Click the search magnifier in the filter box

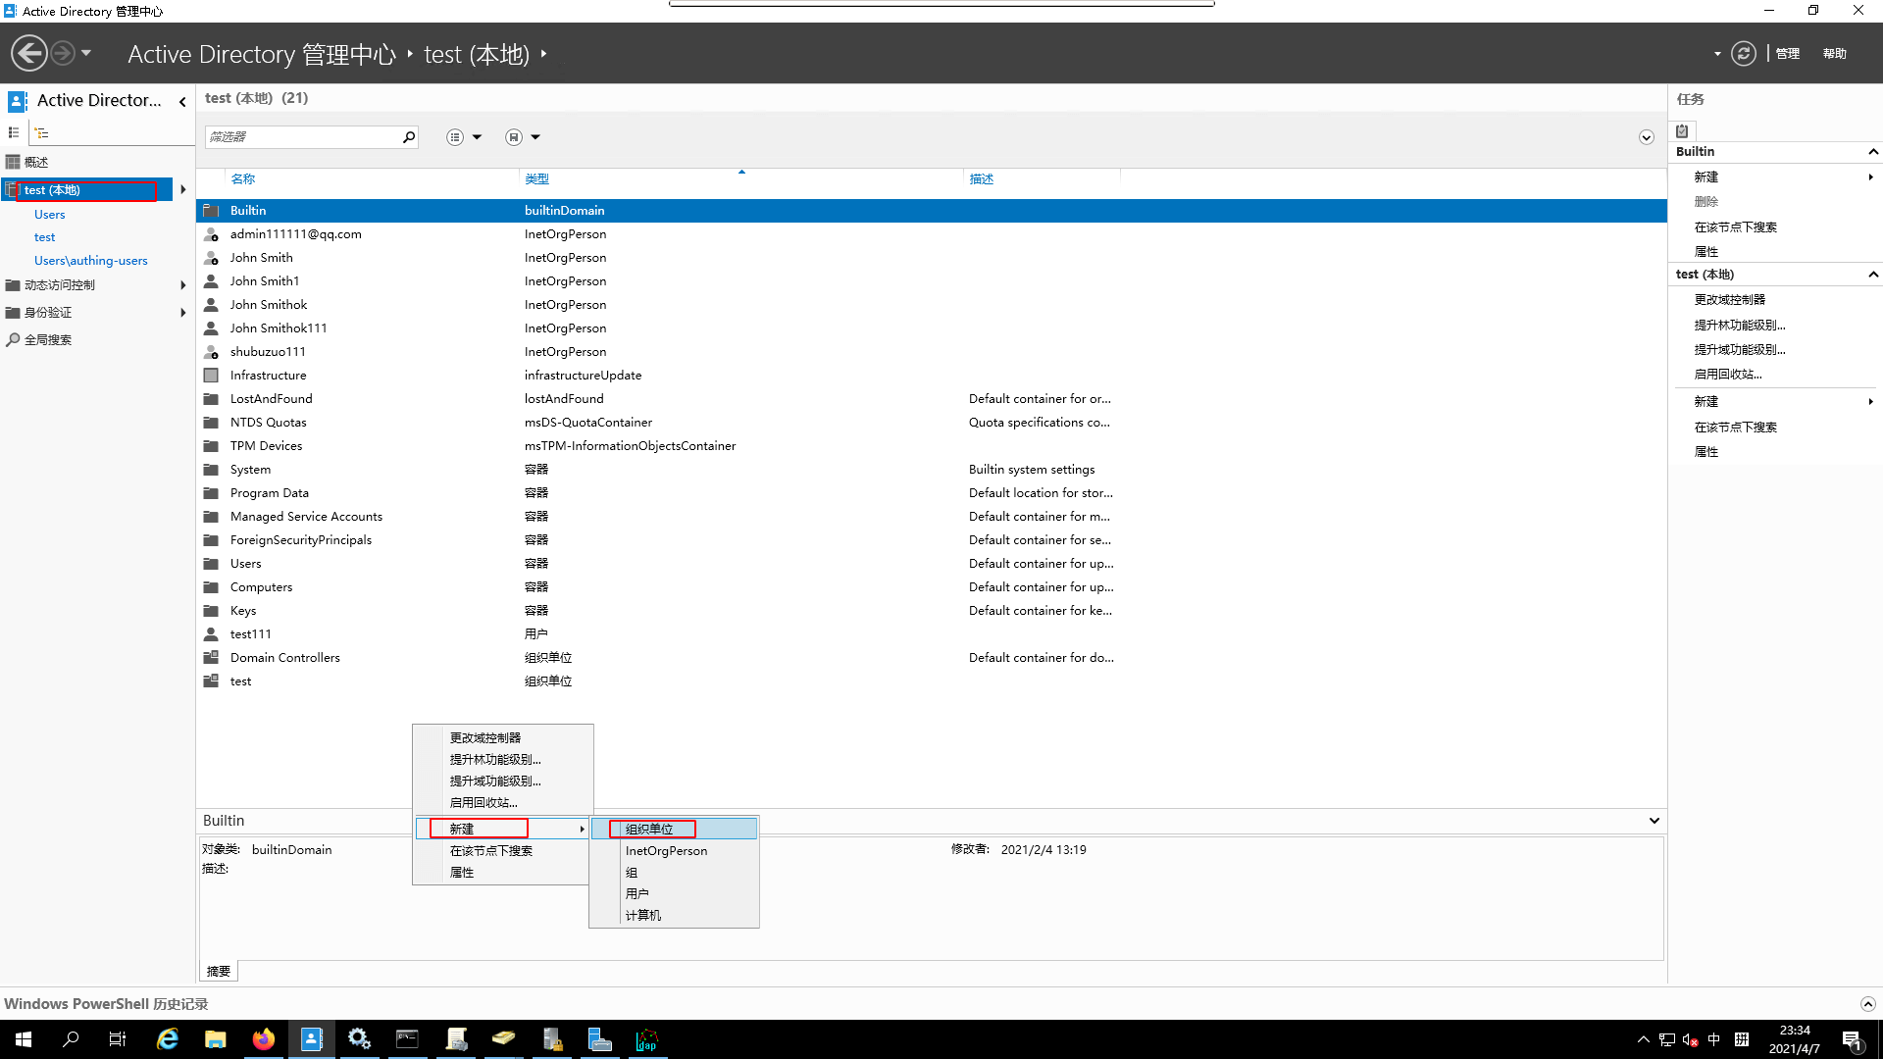[409, 137]
